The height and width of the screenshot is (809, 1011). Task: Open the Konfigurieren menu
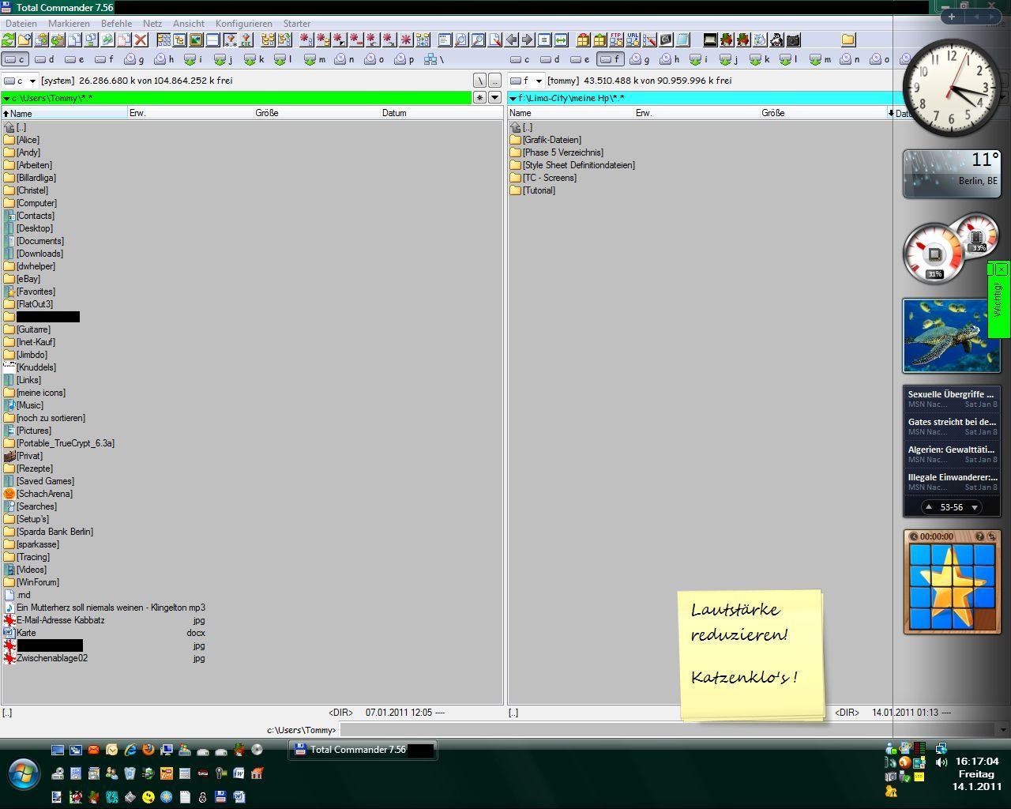[243, 24]
